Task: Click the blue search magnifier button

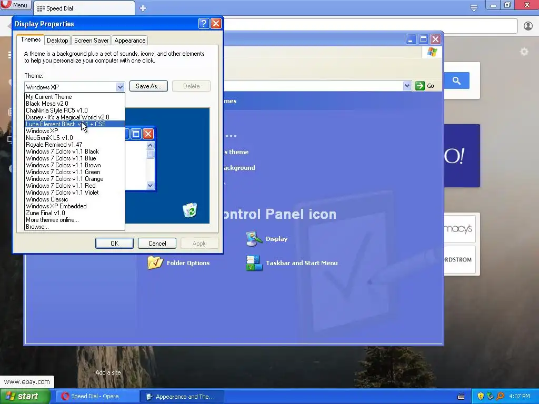Action: (x=456, y=80)
